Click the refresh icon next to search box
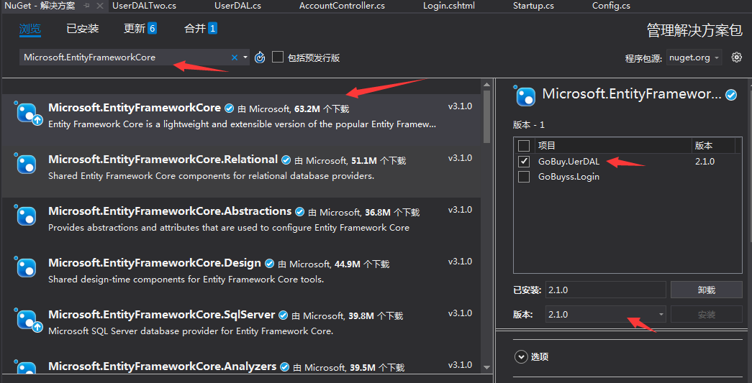 click(x=260, y=57)
